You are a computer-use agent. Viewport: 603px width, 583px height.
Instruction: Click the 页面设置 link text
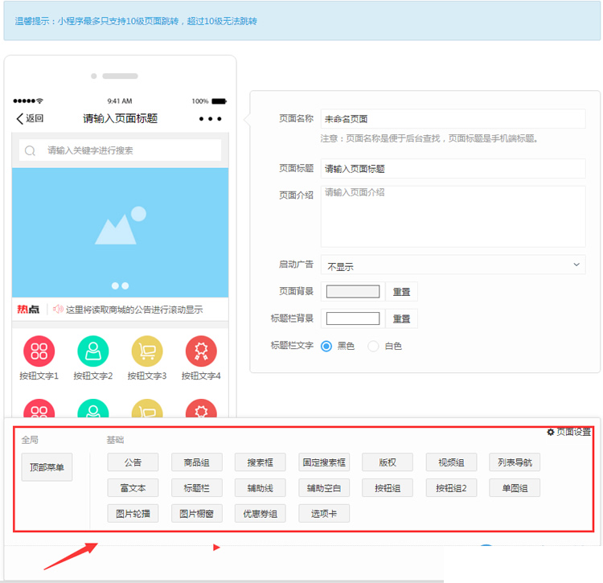tap(573, 433)
